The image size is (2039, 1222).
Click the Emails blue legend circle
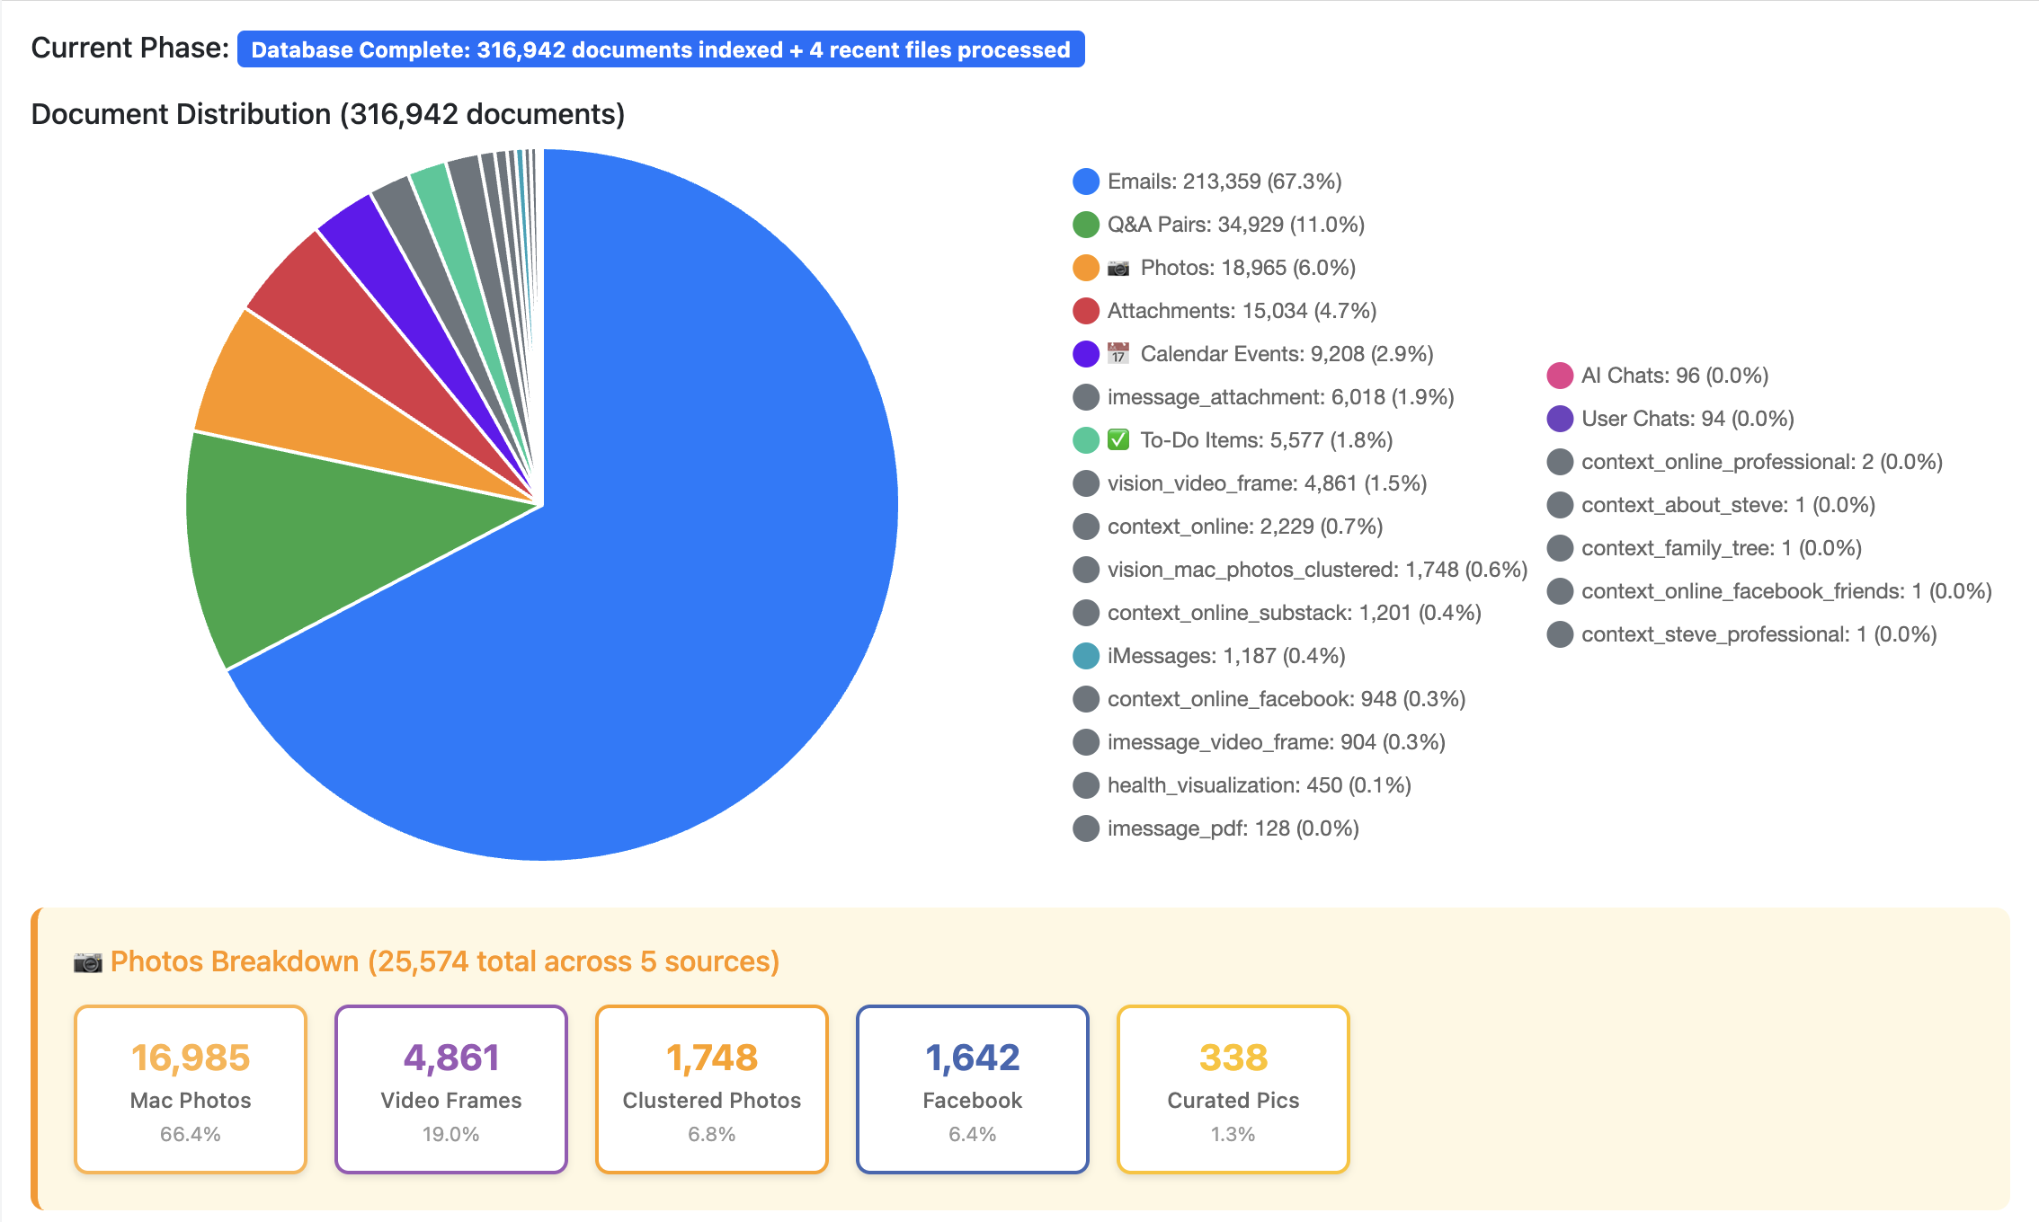pos(1086,182)
